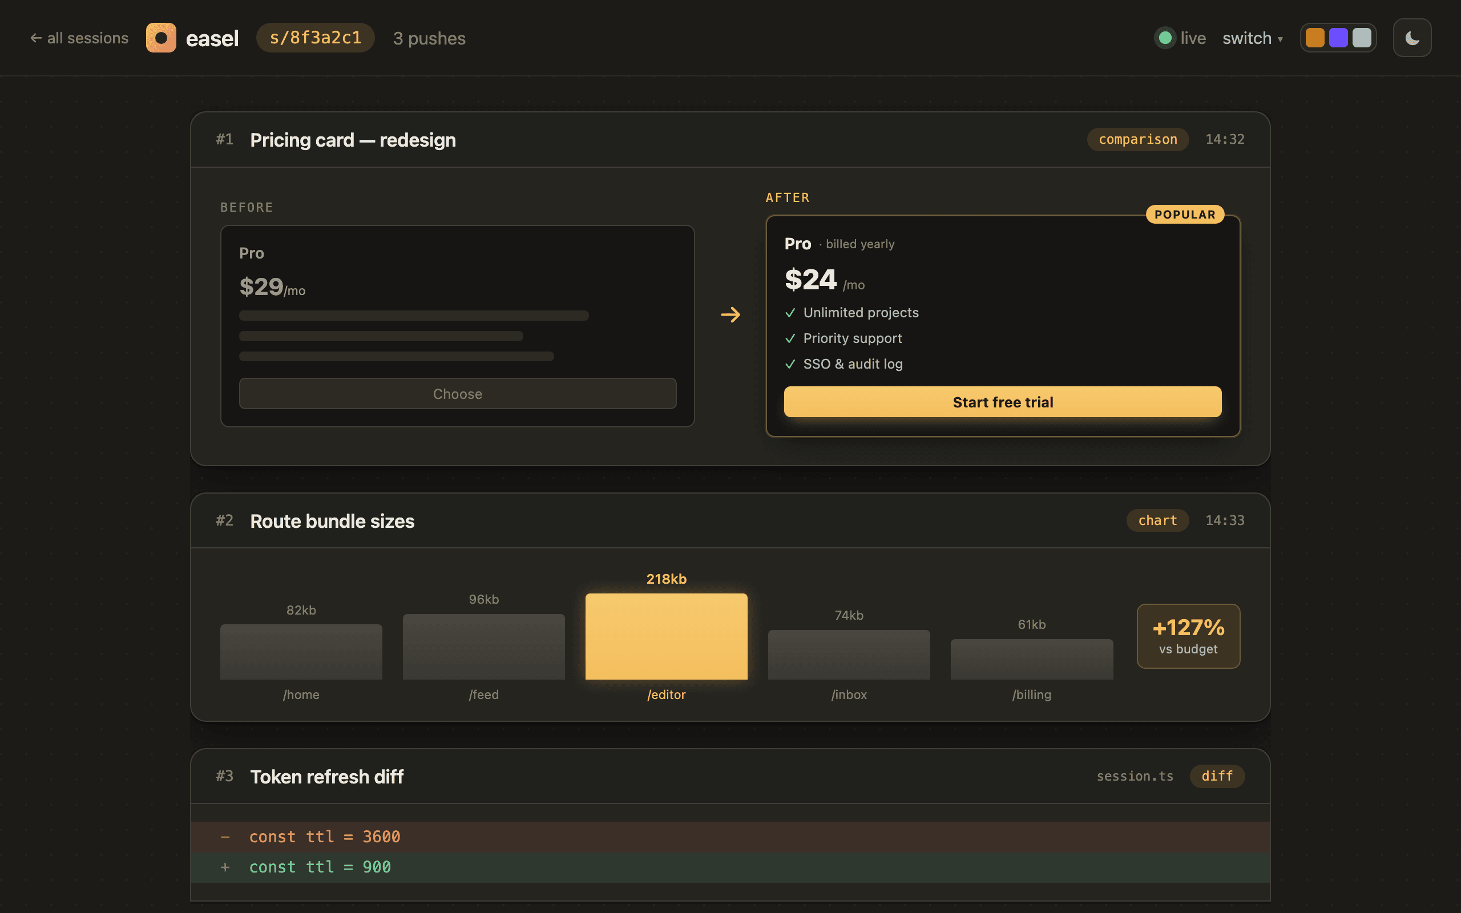Click the /editor axis label

pyautogui.click(x=667, y=695)
